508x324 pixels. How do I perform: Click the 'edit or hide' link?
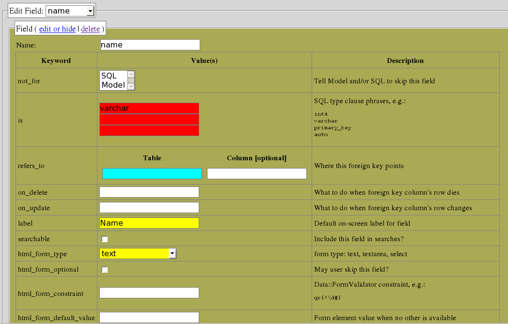(57, 29)
